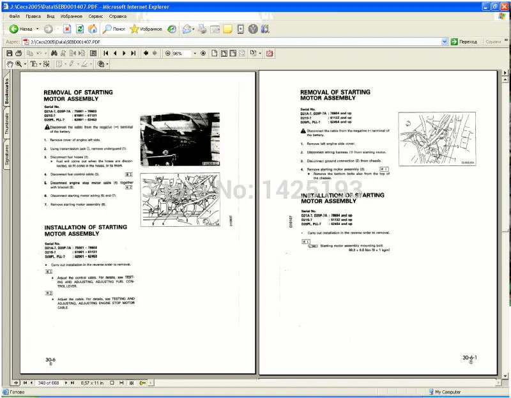The width and height of the screenshot is (511, 398).
Task: Open the stamp/comment tool dropdown arrow
Action: (x=107, y=64)
